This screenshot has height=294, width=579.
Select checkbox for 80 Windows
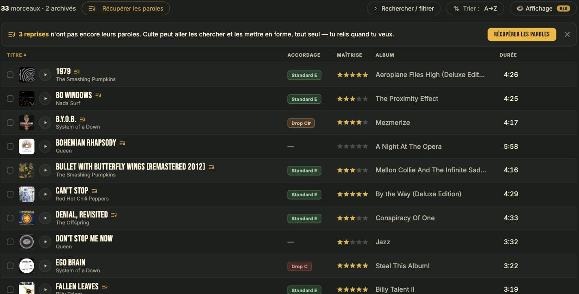pyautogui.click(x=10, y=99)
